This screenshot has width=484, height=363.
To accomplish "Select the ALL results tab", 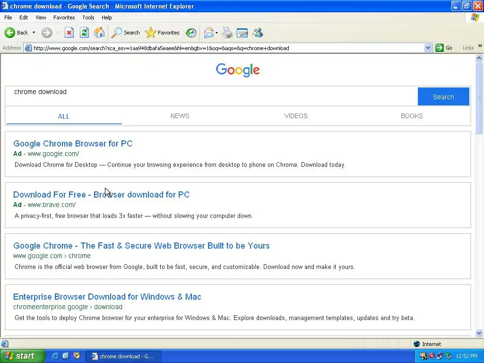I will [x=64, y=116].
